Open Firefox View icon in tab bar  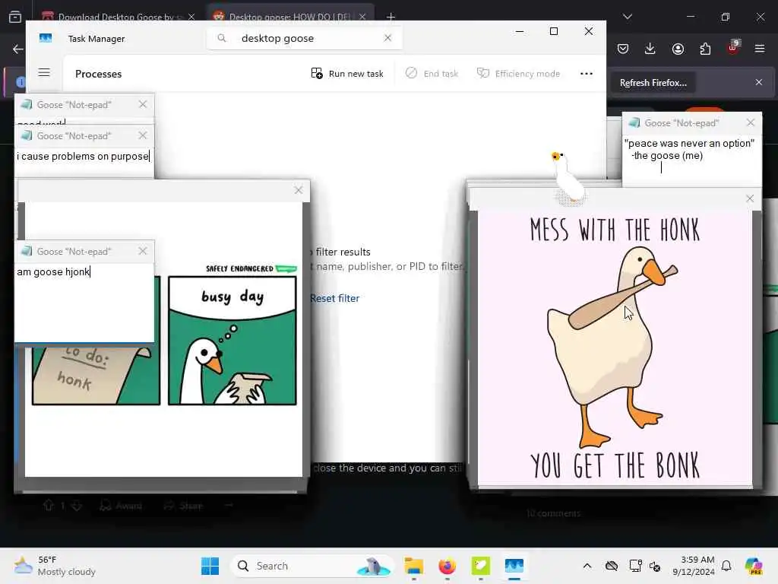pyautogui.click(x=15, y=17)
